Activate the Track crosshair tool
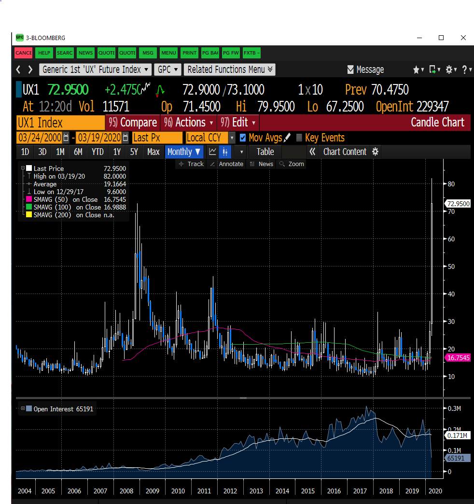474x504 pixels. (x=192, y=164)
